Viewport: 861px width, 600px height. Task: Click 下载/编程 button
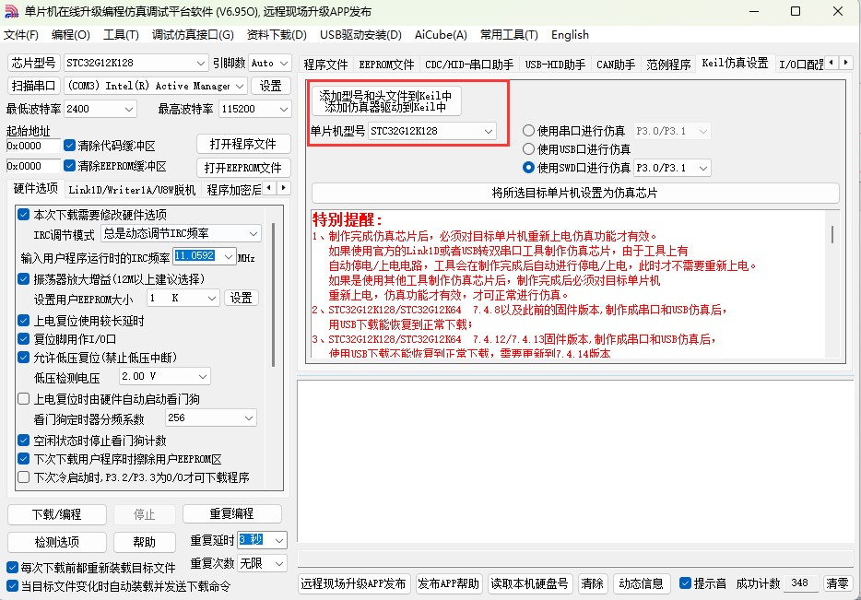tap(56, 514)
